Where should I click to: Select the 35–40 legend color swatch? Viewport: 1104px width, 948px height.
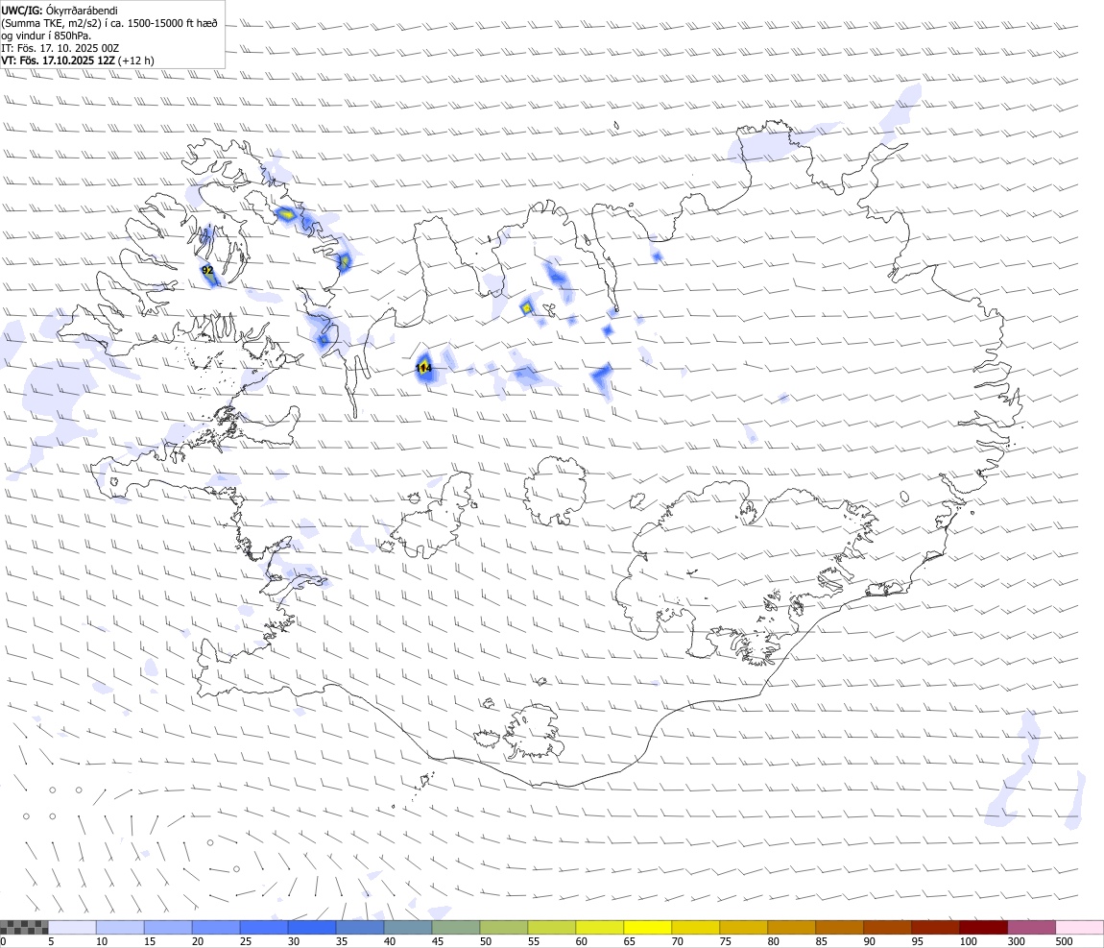(x=360, y=927)
